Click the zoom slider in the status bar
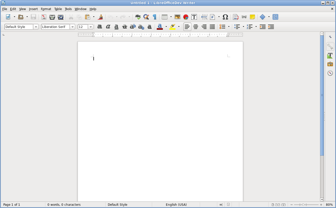The height and width of the screenshot is (208, 336). point(303,205)
